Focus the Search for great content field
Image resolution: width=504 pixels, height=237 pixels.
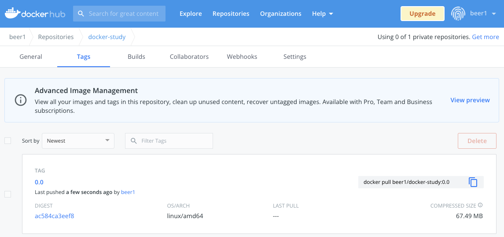[119, 14]
